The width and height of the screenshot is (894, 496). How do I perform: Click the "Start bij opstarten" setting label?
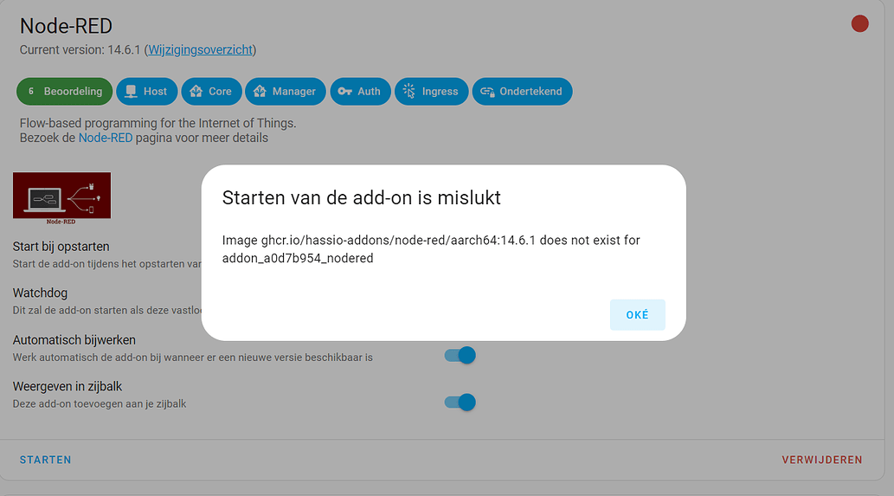[x=61, y=247]
